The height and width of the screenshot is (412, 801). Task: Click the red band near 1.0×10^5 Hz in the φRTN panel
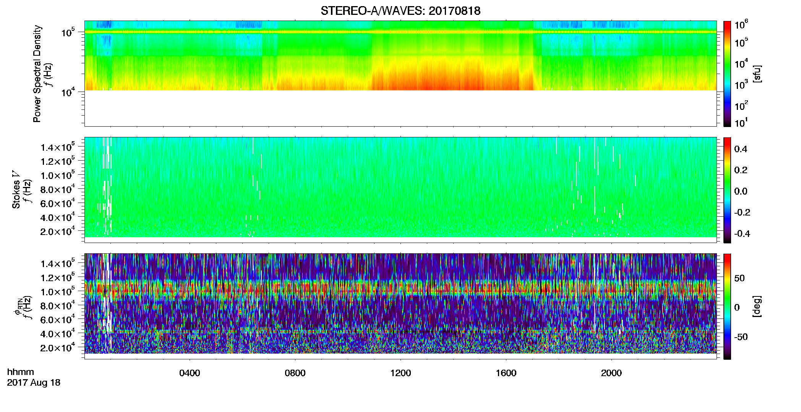coord(400,288)
